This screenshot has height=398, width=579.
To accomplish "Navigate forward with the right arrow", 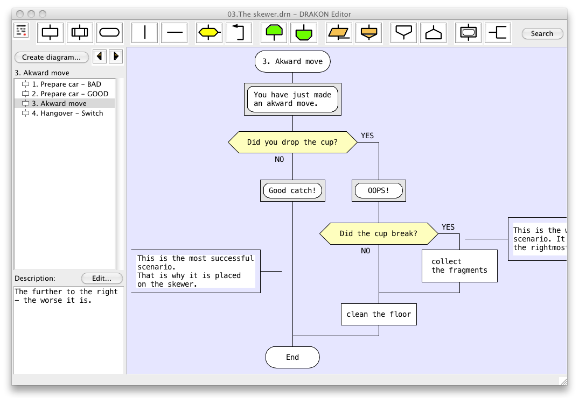I will [x=115, y=56].
